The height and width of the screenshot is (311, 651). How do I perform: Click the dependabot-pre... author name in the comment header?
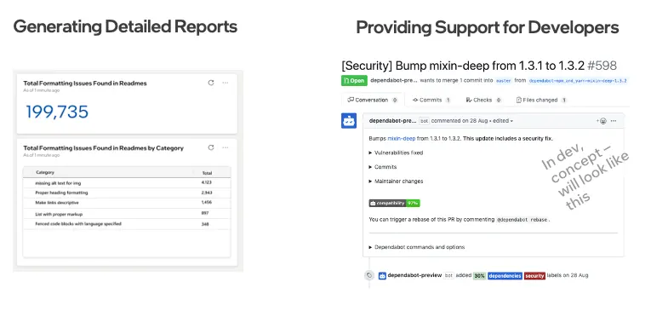point(392,121)
